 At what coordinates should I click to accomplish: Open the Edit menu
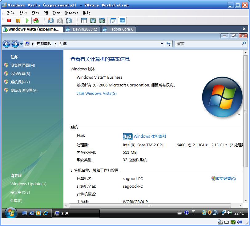[23, 13]
